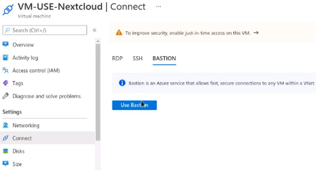Click the Connect plug icon beside VM title
Image resolution: width=316 pixels, height=171 pixels.
(x=8, y=9)
